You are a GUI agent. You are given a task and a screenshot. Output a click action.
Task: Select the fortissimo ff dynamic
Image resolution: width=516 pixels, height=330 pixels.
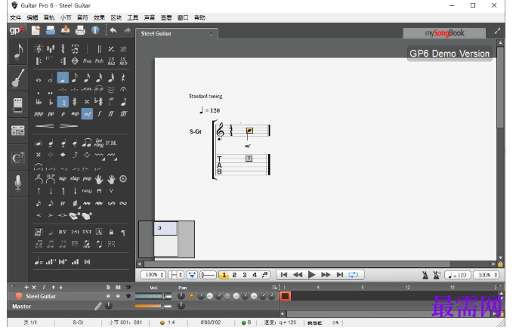(x=111, y=114)
